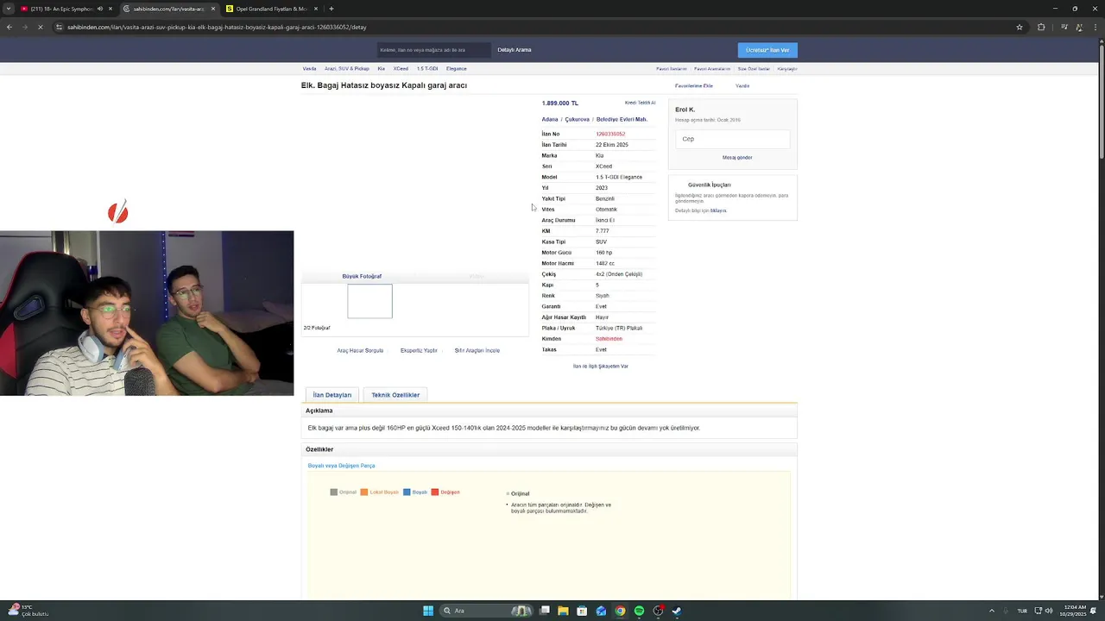The image size is (1105, 621).
Task: Open the tab search dropdown arrow
Action: tap(9, 9)
